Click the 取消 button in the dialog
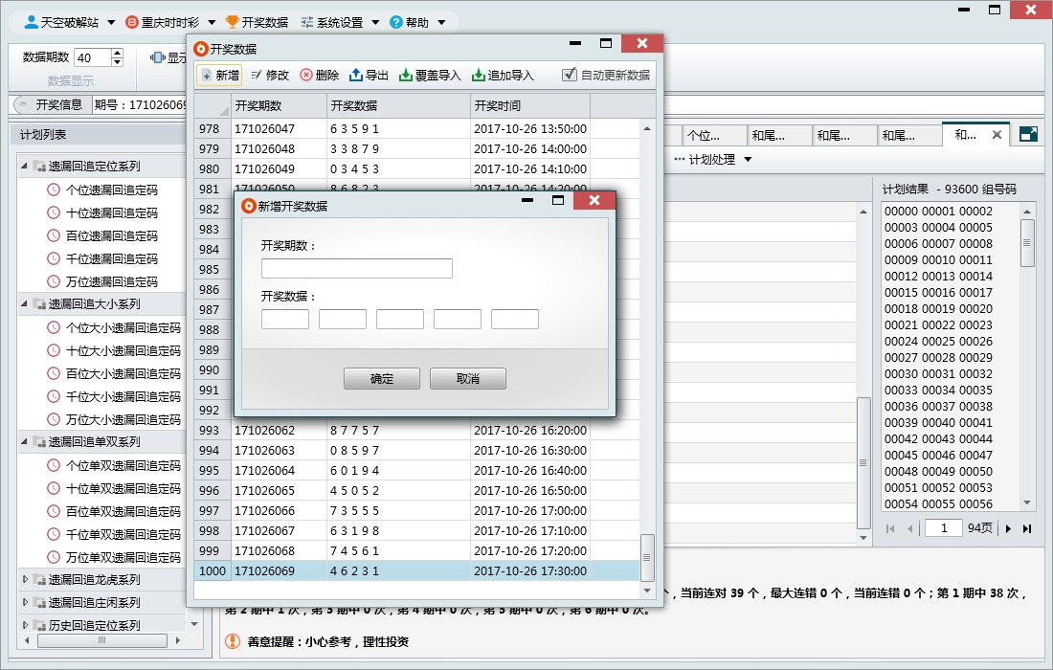1053x670 pixels. coord(468,379)
